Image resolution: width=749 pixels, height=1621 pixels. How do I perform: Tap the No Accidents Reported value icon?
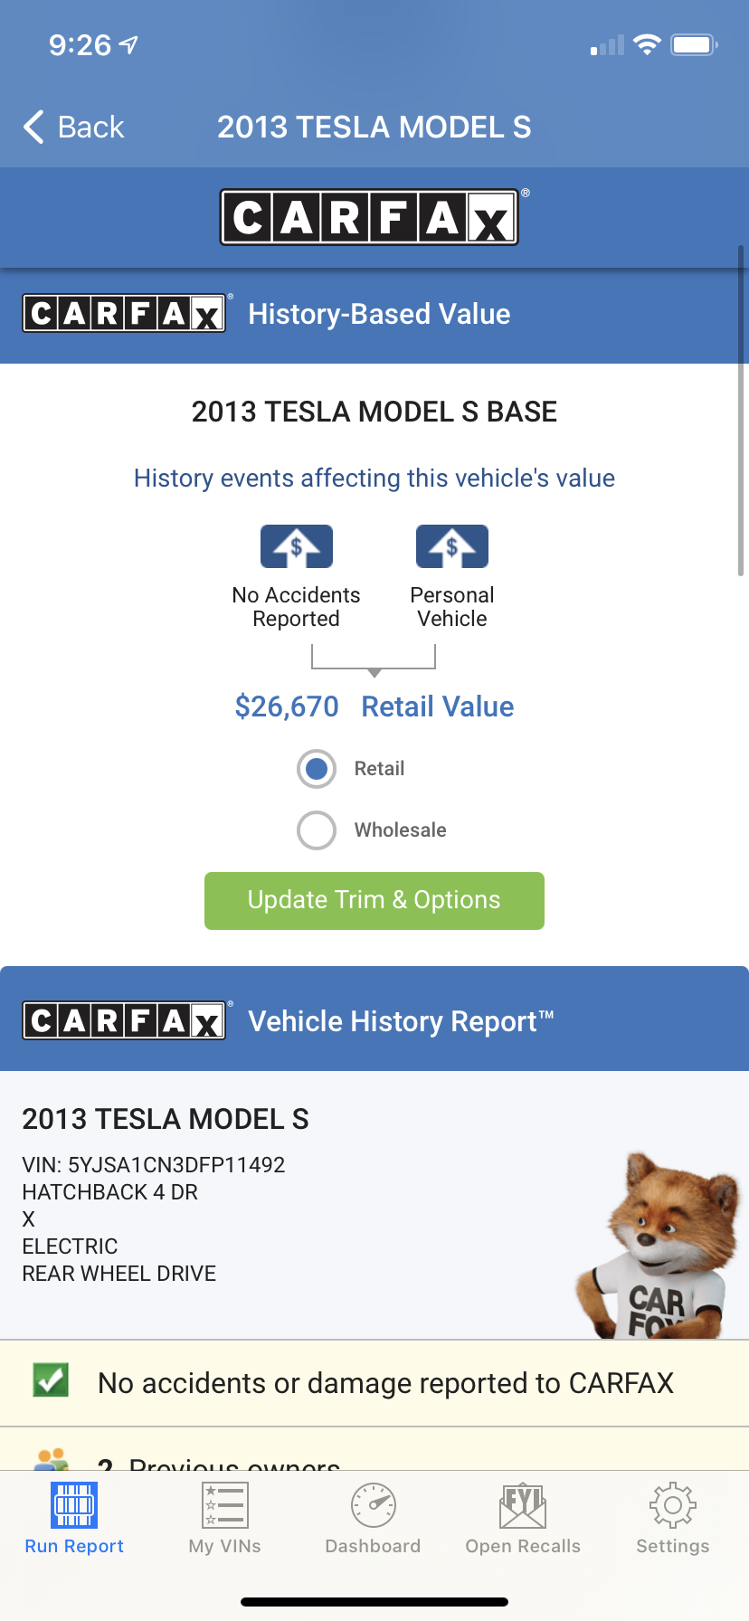click(297, 546)
